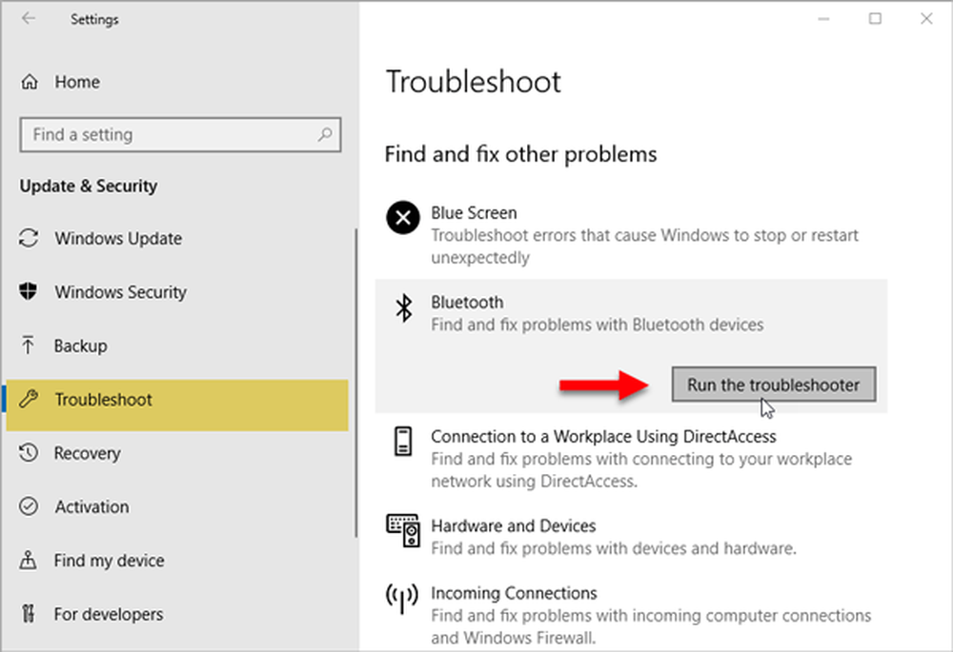Click the Bluetooth troubleshooter icon
953x652 pixels.
point(404,307)
